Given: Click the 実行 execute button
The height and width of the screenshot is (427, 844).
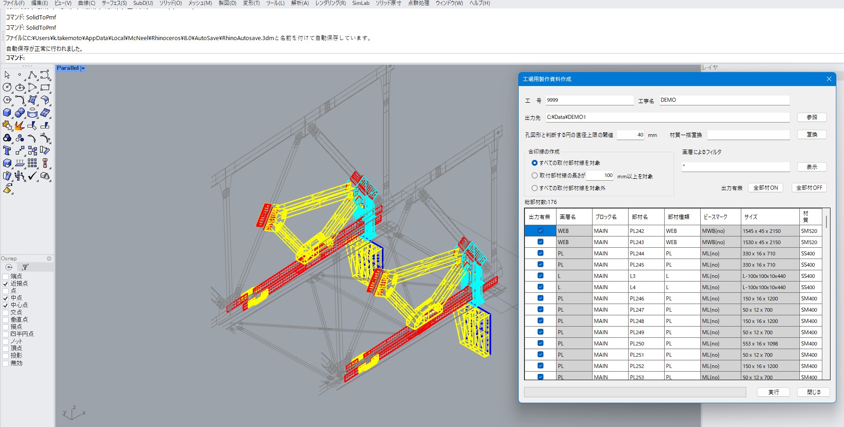Looking at the screenshot, I should point(773,392).
